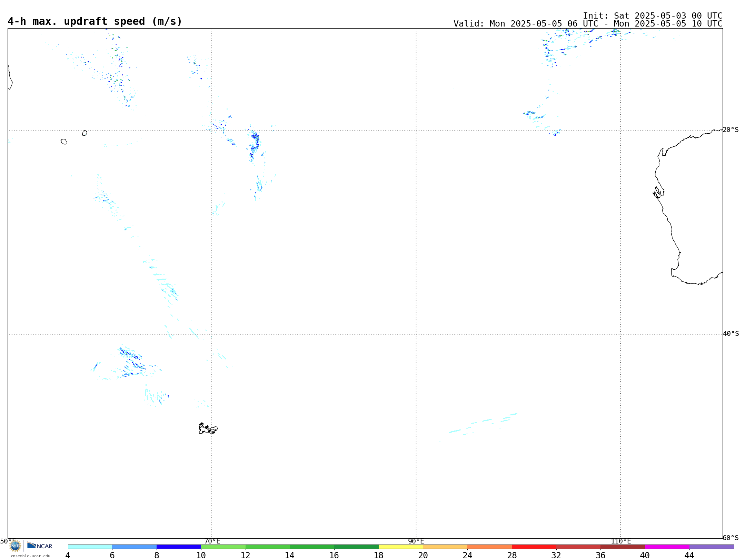Click the 40°S latitude label
Viewport: 745px width, 560px height.
point(731,334)
